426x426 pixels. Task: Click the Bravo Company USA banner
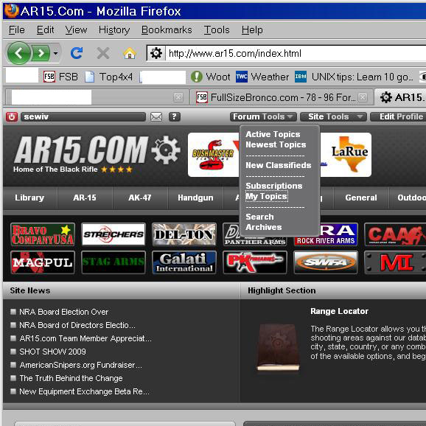tap(43, 234)
